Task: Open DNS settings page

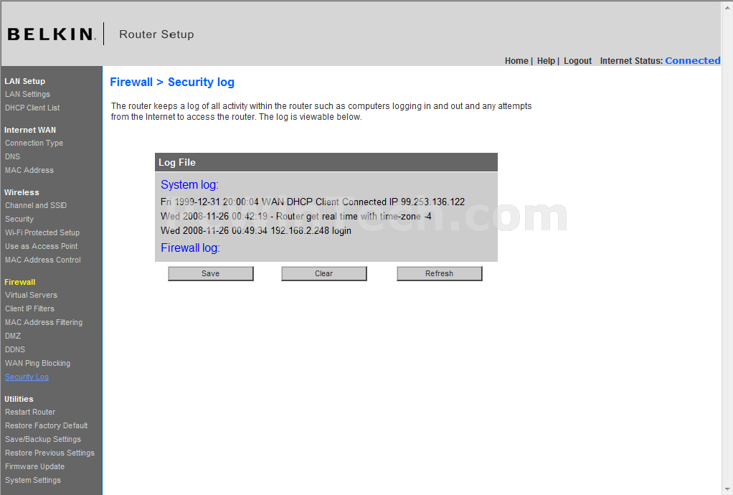Action: click(13, 156)
